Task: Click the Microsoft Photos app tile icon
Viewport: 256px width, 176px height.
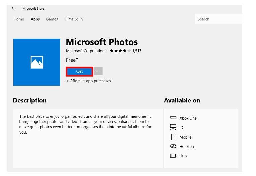Action: (x=37, y=62)
